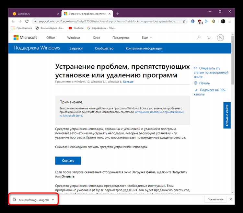Select the Устранение проблем tab
This screenshot has height=213, width=243.
coord(87,14)
